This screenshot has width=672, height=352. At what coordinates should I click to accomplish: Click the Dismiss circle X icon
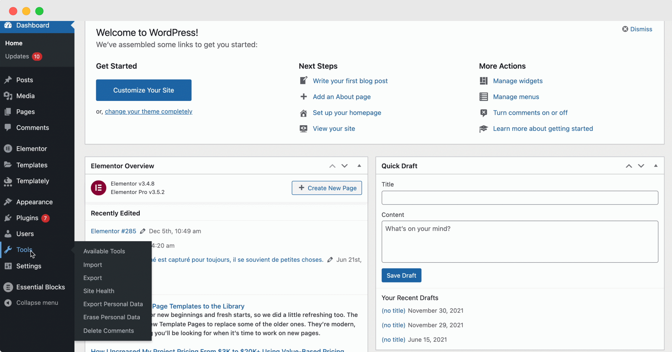click(x=625, y=29)
